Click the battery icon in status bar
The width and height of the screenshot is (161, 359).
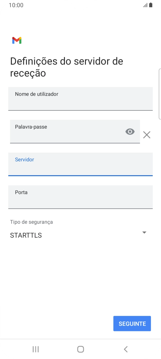click(151, 5)
